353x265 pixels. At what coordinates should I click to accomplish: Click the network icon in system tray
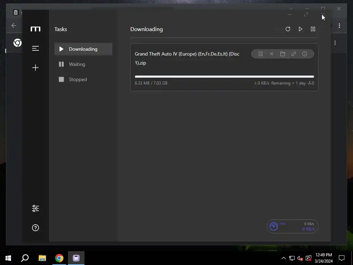click(x=292, y=258)
